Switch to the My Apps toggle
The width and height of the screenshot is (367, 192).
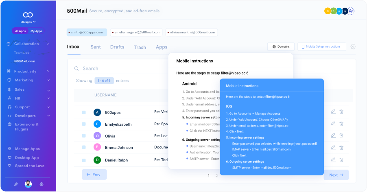(x=36, y=31)
